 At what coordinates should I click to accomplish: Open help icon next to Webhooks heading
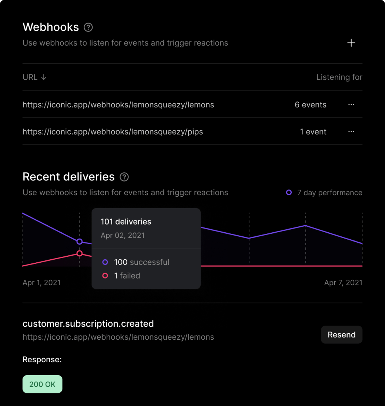pos(88,27)
